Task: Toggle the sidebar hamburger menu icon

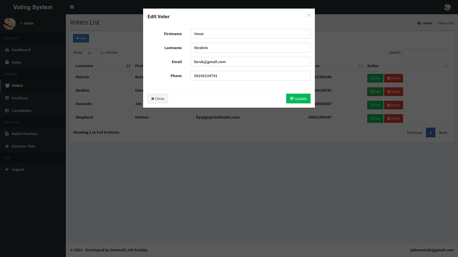Action: 72,7
